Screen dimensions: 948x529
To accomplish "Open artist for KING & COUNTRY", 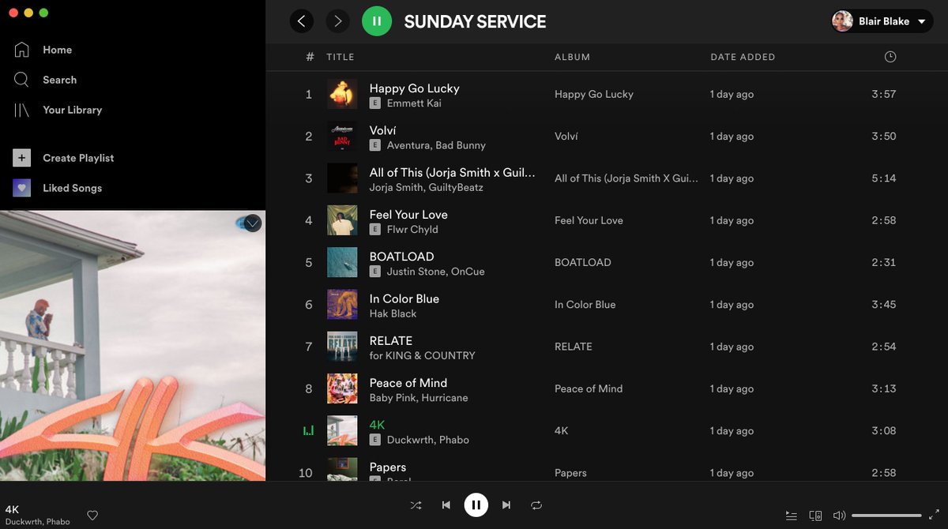I will click(423, 356).
